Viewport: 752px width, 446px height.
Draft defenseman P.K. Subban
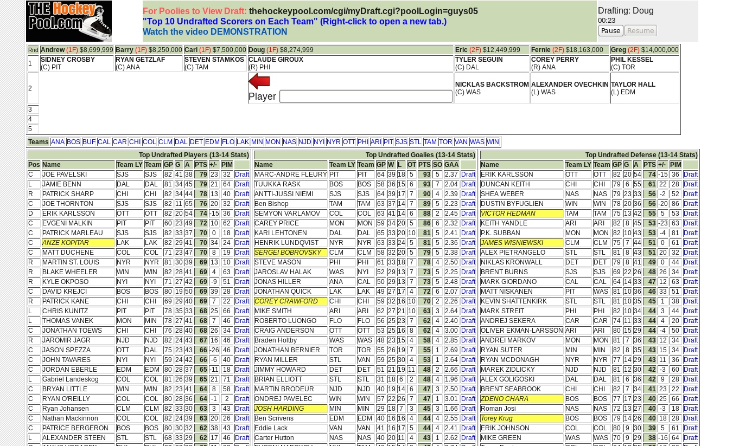(691, 233)
